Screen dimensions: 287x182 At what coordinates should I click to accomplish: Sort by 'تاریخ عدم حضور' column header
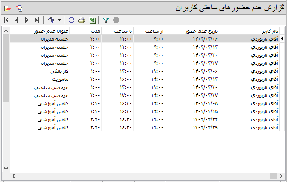pos(193,30)
